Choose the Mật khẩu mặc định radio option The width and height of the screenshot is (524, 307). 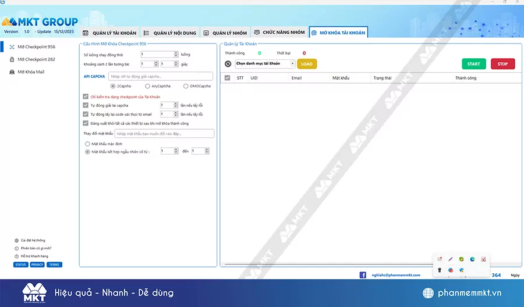point(87,143)
